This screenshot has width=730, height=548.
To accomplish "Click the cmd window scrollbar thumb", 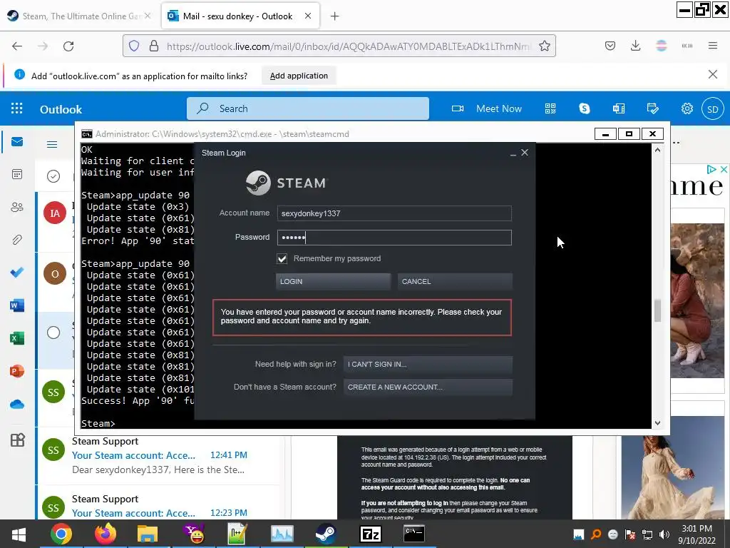I will [657, 310].
